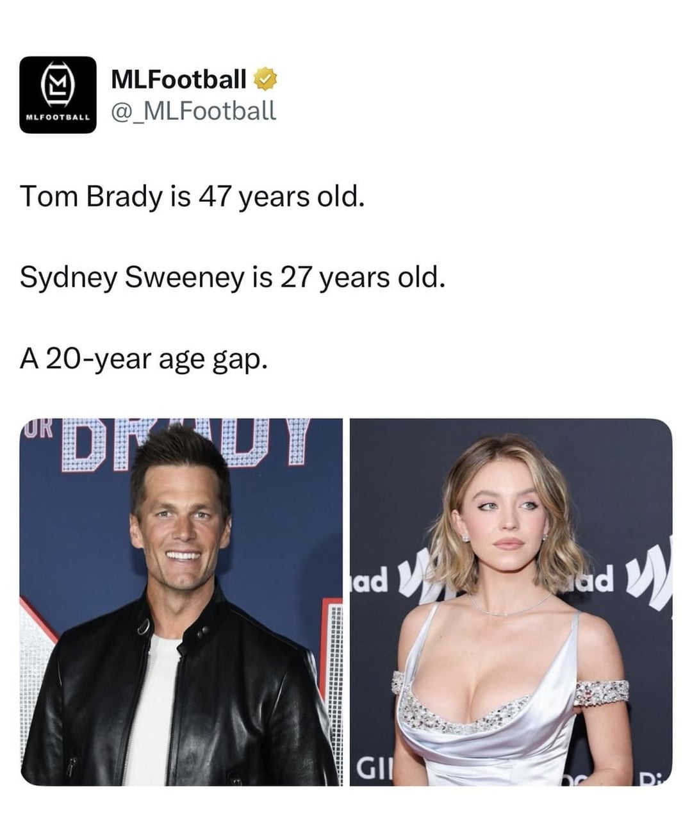Click the gold verified checkmark badge
Image resolution: width=692 pixels, height=828 pixels.
(x=265, y=79)
